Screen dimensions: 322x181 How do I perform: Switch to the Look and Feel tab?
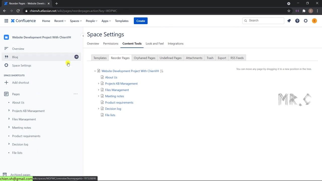(155, 43)
